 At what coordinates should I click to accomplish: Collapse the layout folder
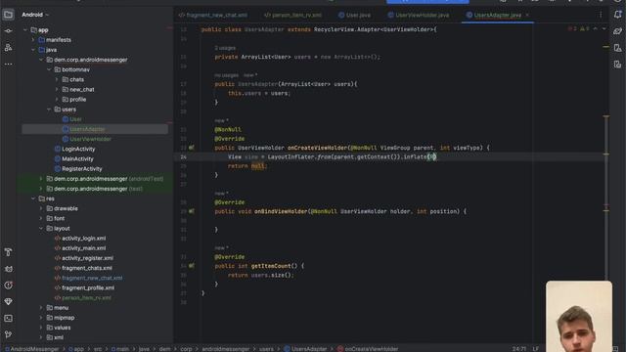click(x=41, y=228)
